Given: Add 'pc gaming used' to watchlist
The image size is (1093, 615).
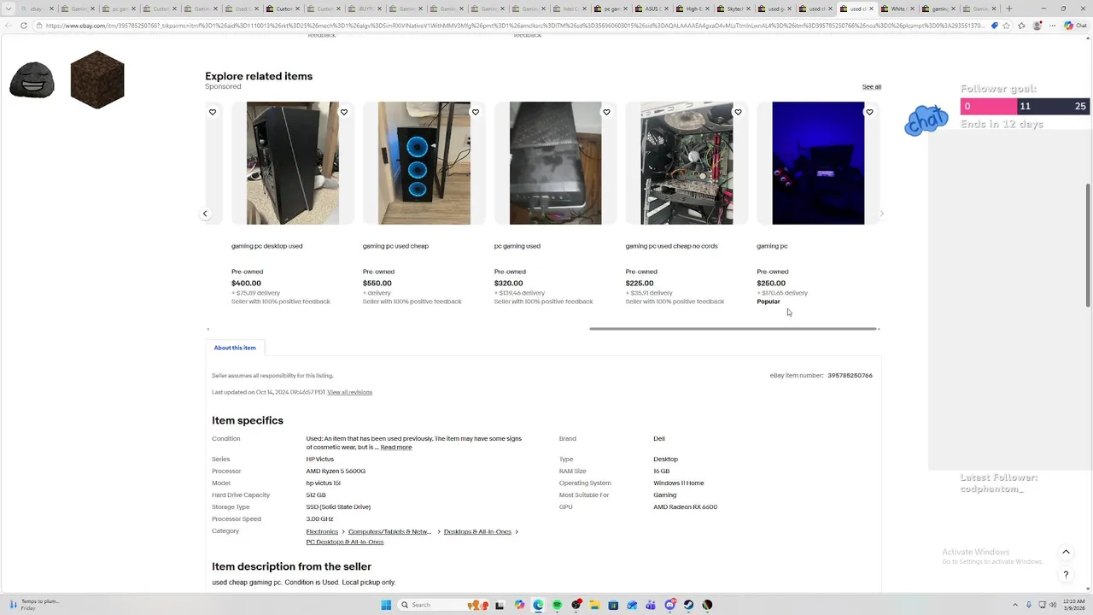Looking at the screenshot, I should pos(607,112).
